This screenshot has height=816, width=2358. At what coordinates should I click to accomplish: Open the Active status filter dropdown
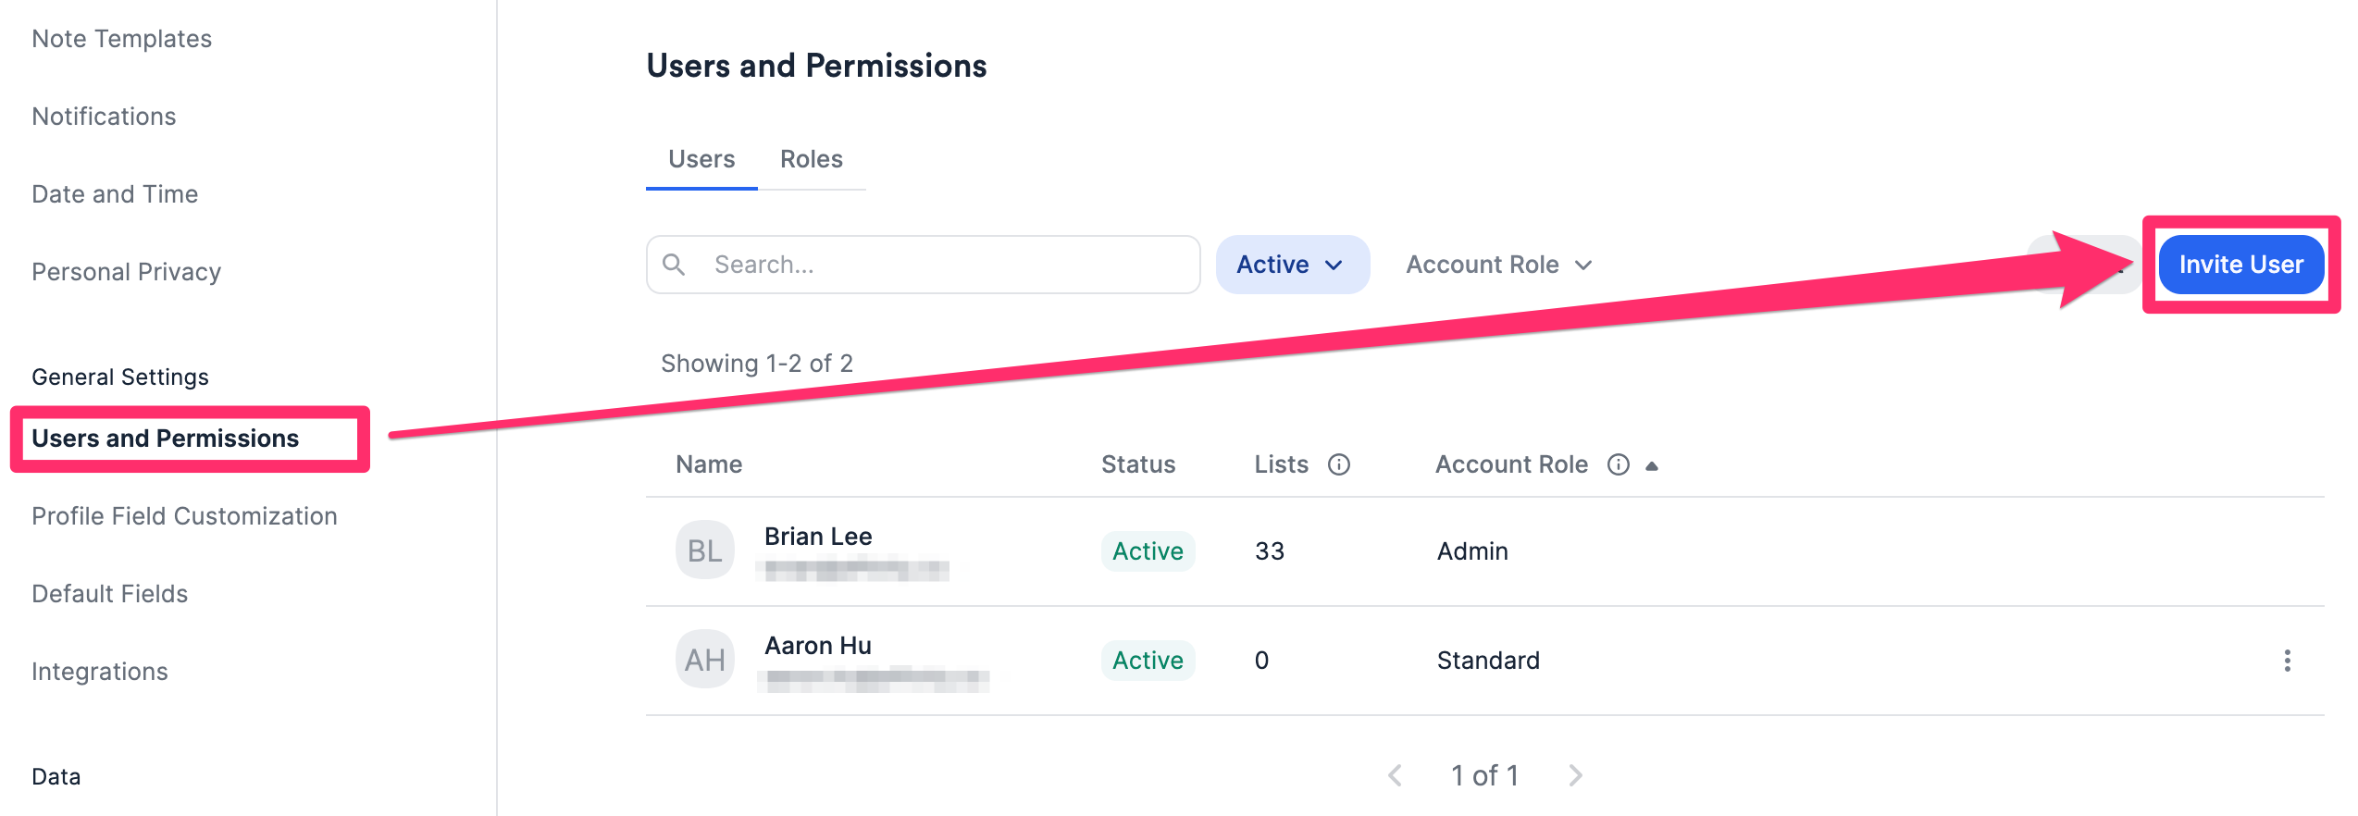click(x=1292, y=265)
